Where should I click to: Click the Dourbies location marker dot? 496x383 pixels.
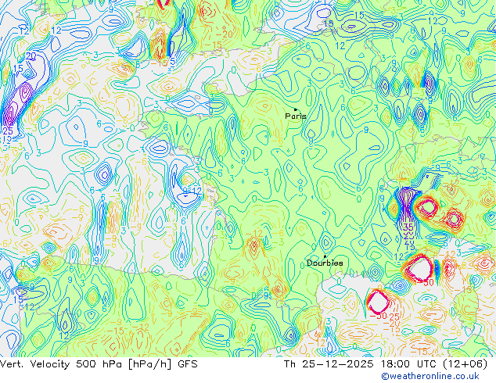pyautogui.click(x=325, y=256)
